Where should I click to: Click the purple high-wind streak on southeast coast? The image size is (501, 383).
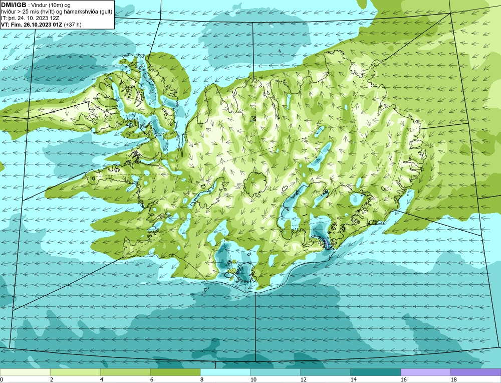point(327,243)
